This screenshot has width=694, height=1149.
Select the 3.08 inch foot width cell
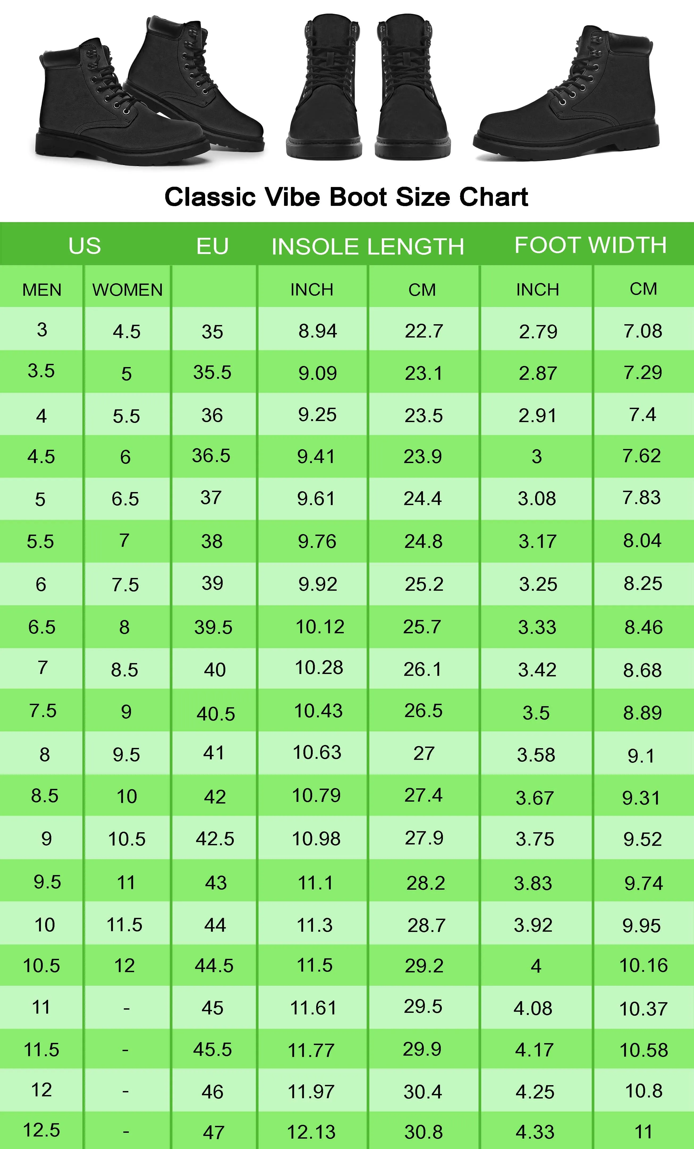tap(536, 498)
